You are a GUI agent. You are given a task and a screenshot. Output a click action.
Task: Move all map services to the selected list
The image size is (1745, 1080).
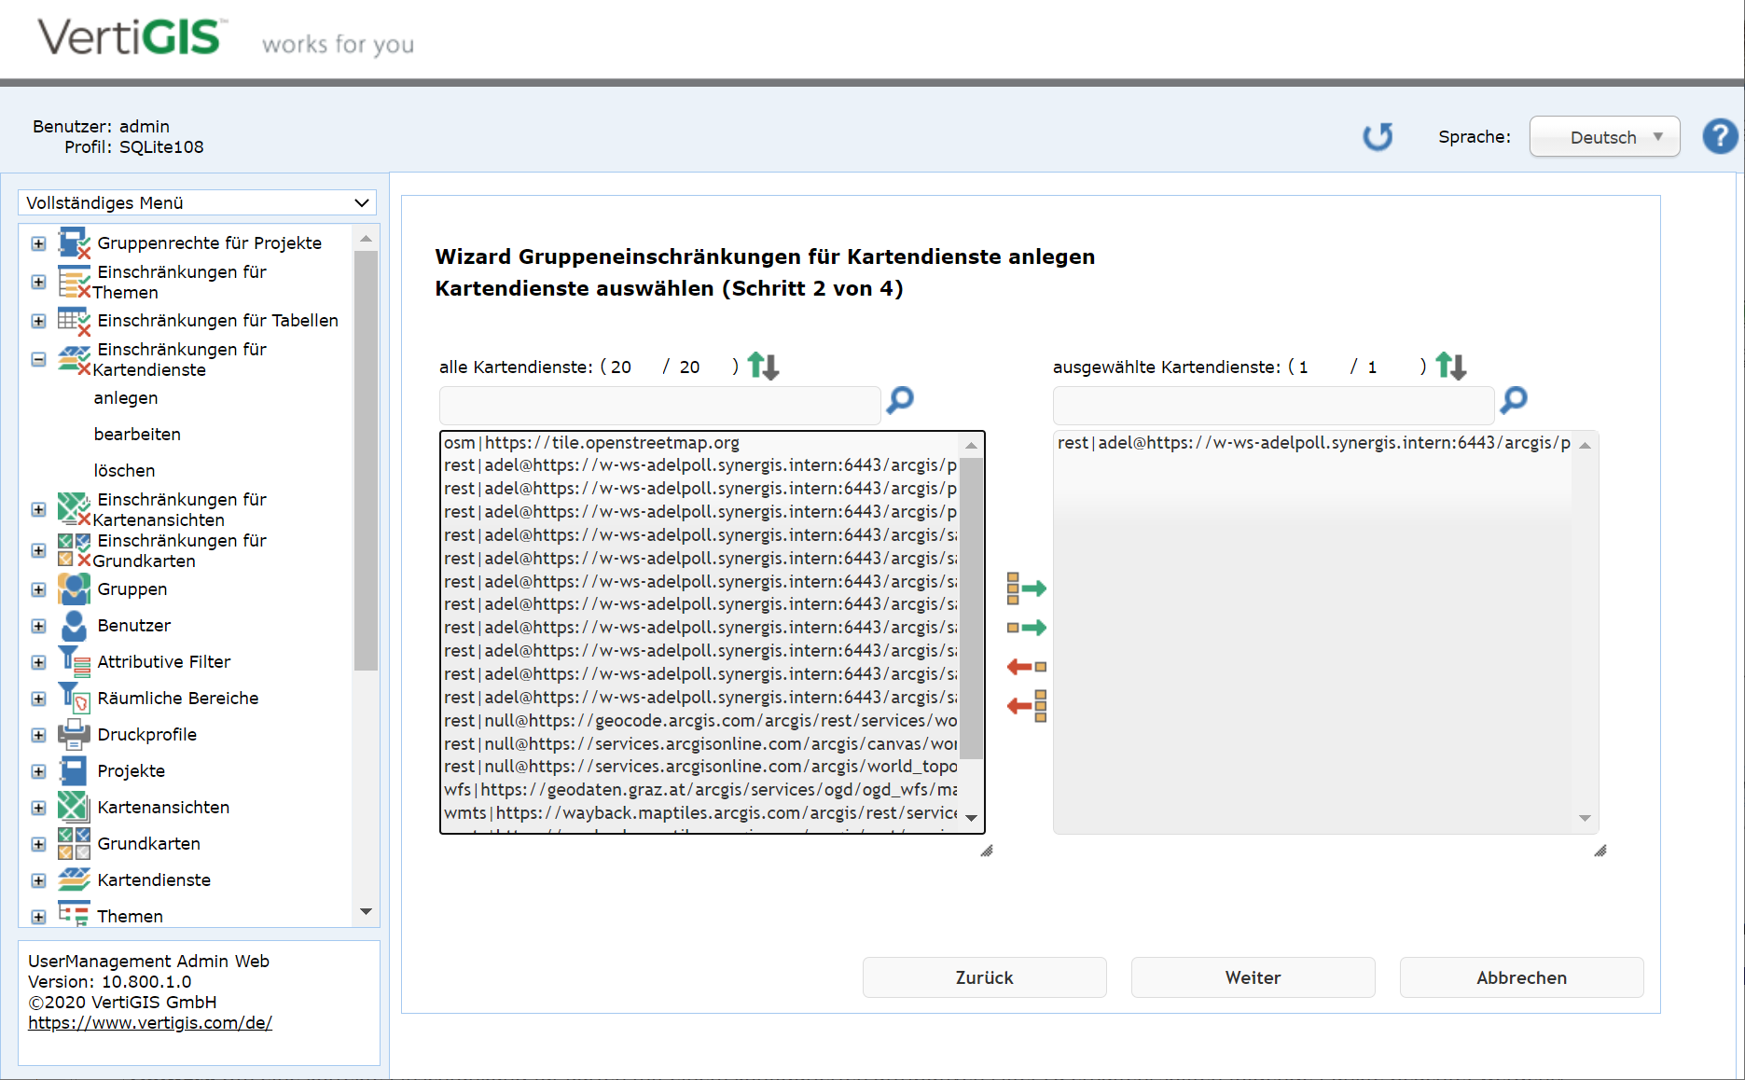click(1026, 588)
